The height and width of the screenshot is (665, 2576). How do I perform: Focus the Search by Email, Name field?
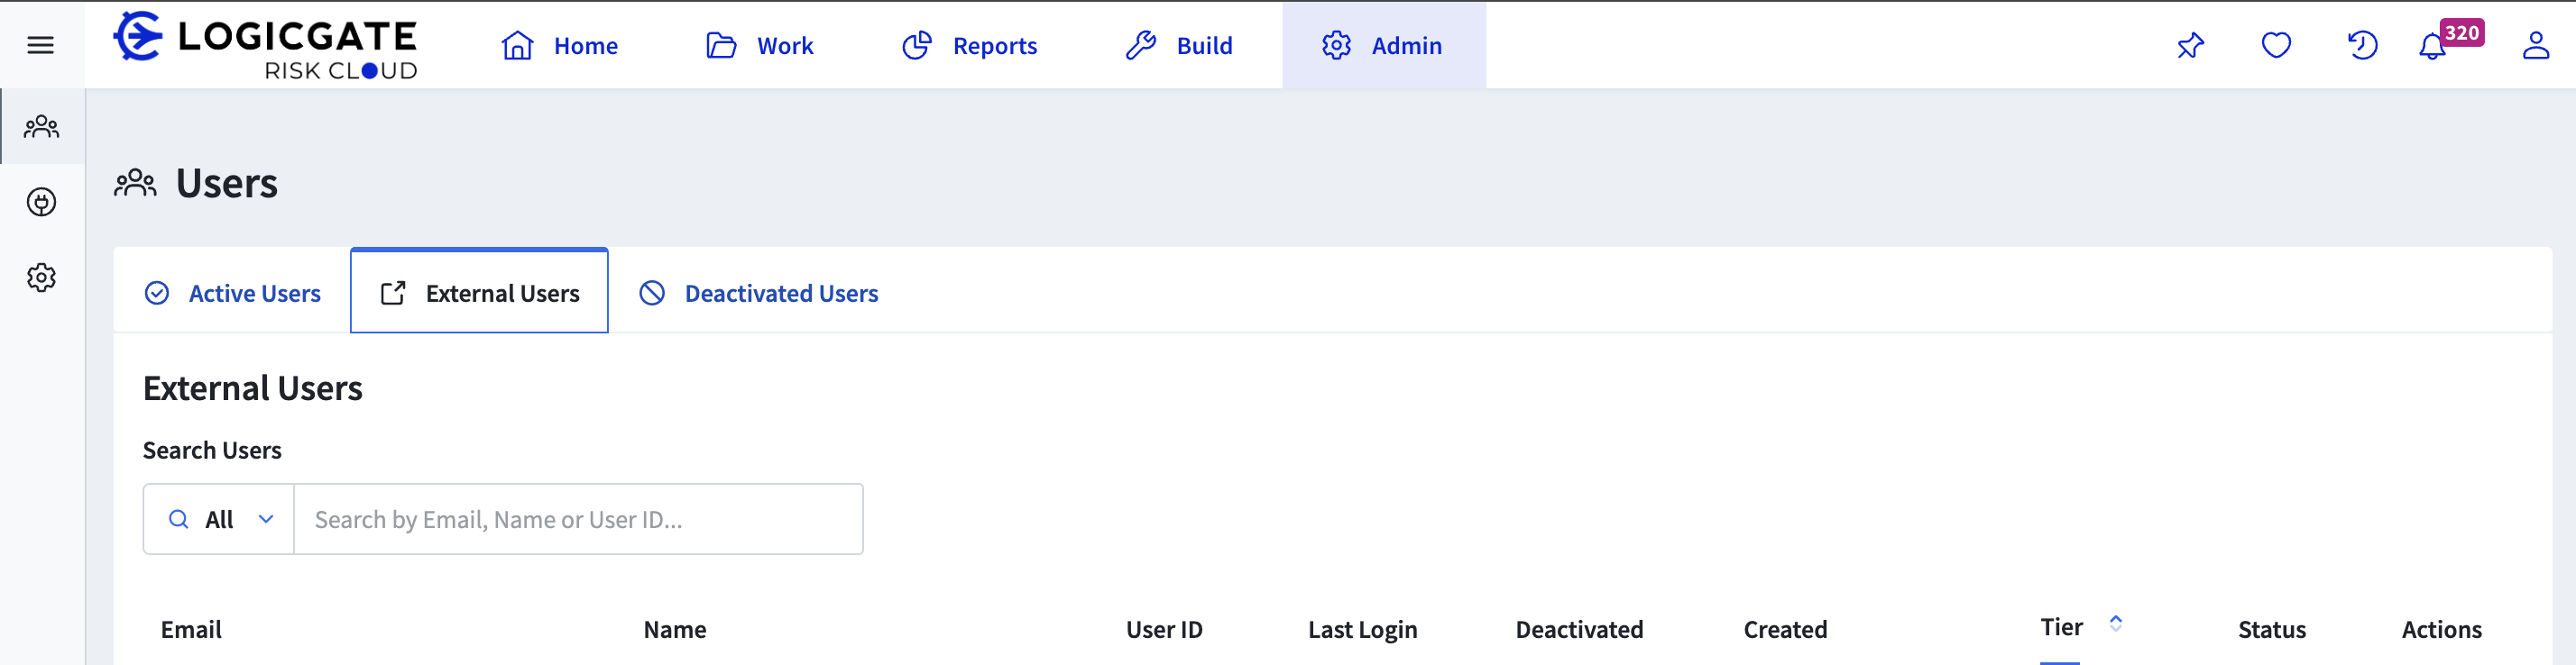tap(578, 519)
